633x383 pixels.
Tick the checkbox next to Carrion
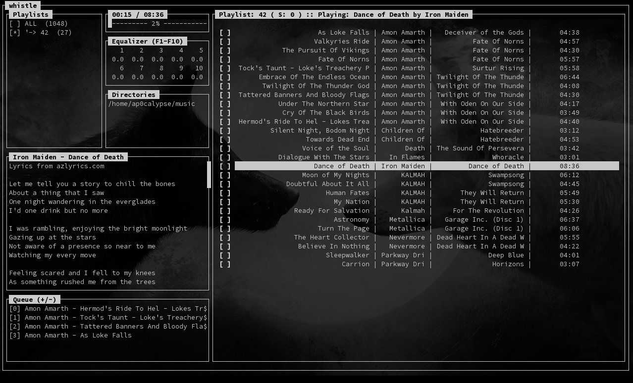[225, 264]
